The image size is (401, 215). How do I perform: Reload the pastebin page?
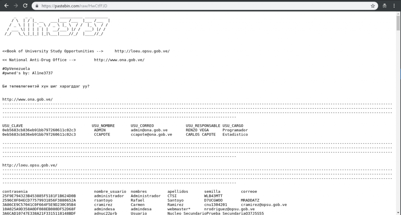tap(25, 5)
